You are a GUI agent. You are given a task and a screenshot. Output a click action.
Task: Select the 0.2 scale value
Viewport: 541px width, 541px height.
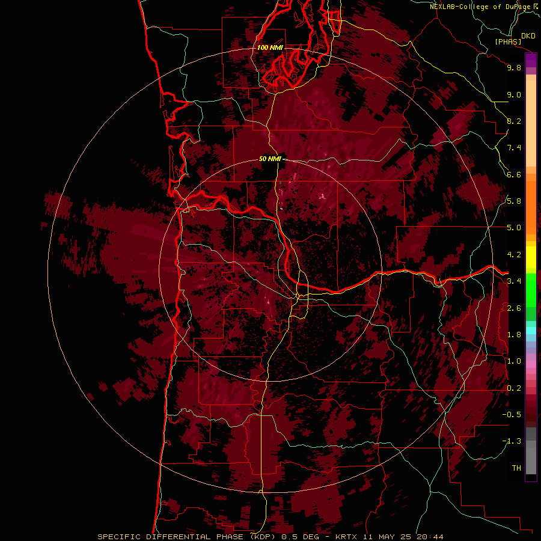click(x=514, y=388)
